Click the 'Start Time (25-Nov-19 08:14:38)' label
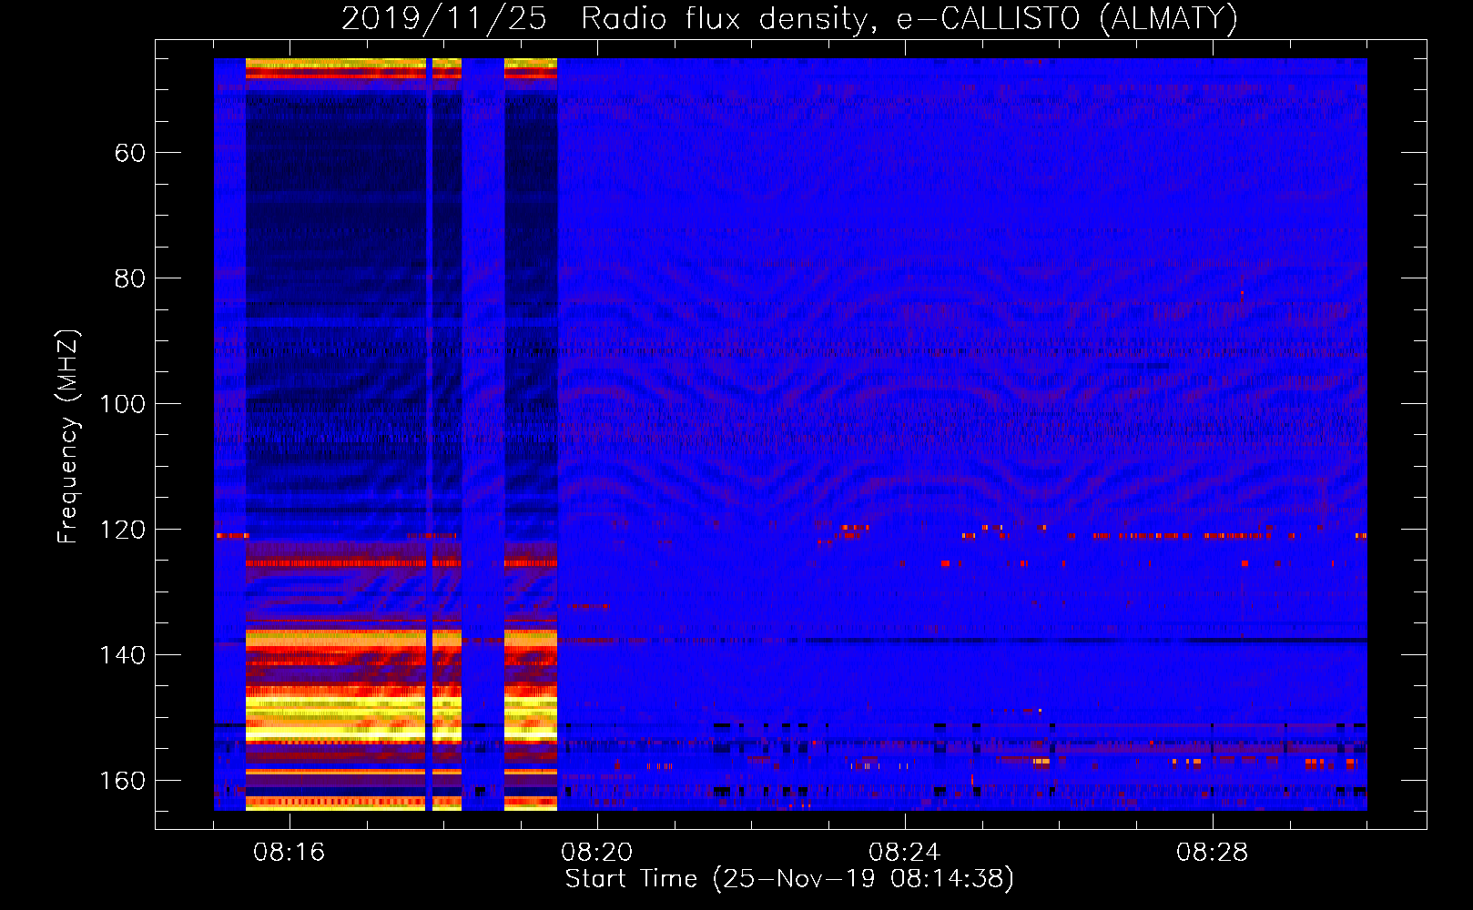 [789, 879]
